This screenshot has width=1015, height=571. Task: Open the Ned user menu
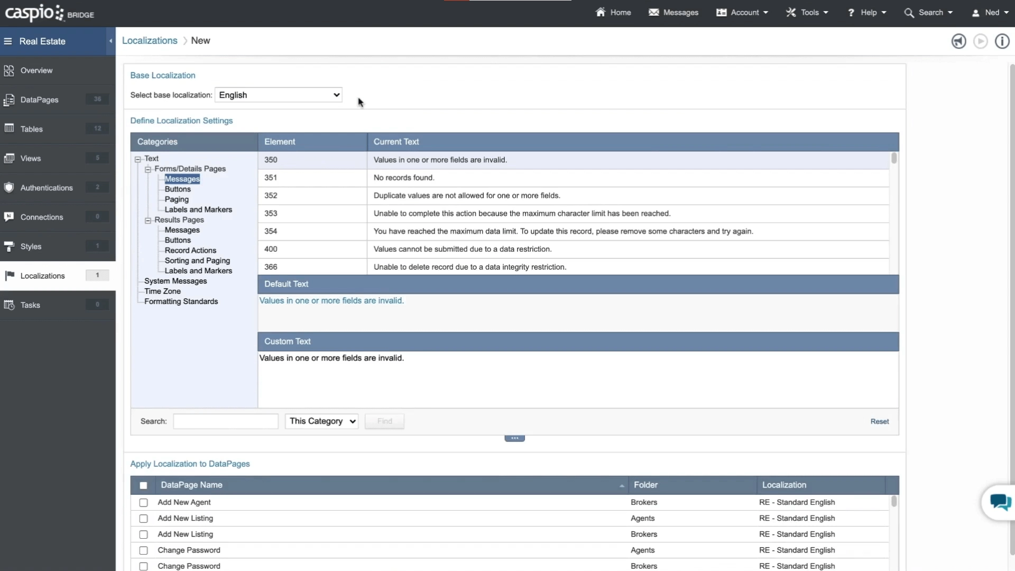tap(990, 13)
